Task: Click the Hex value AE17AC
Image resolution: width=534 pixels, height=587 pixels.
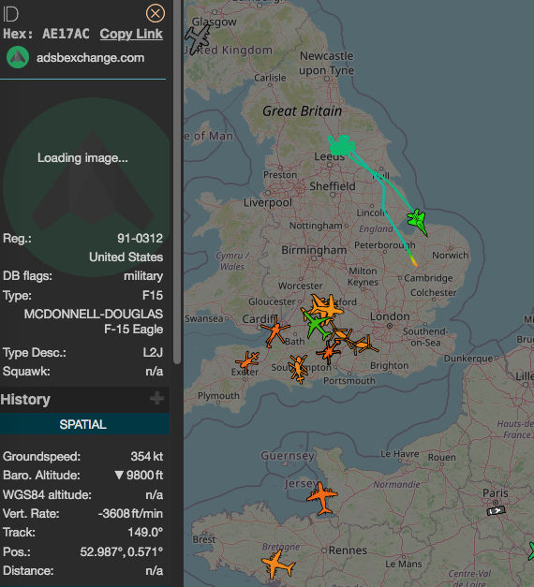Action: [66, 34]
